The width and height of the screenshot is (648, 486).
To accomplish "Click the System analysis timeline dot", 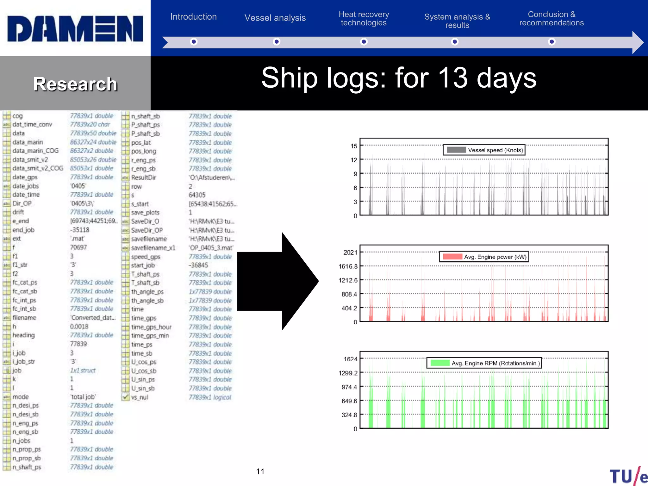I will (x=455, y=41).
